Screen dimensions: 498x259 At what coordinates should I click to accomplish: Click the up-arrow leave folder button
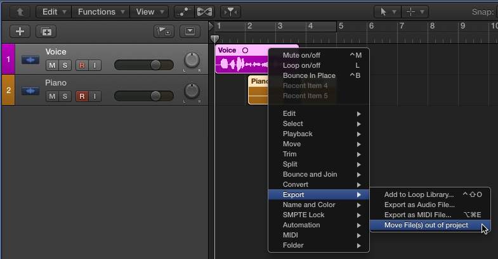[x=20, y=12]
